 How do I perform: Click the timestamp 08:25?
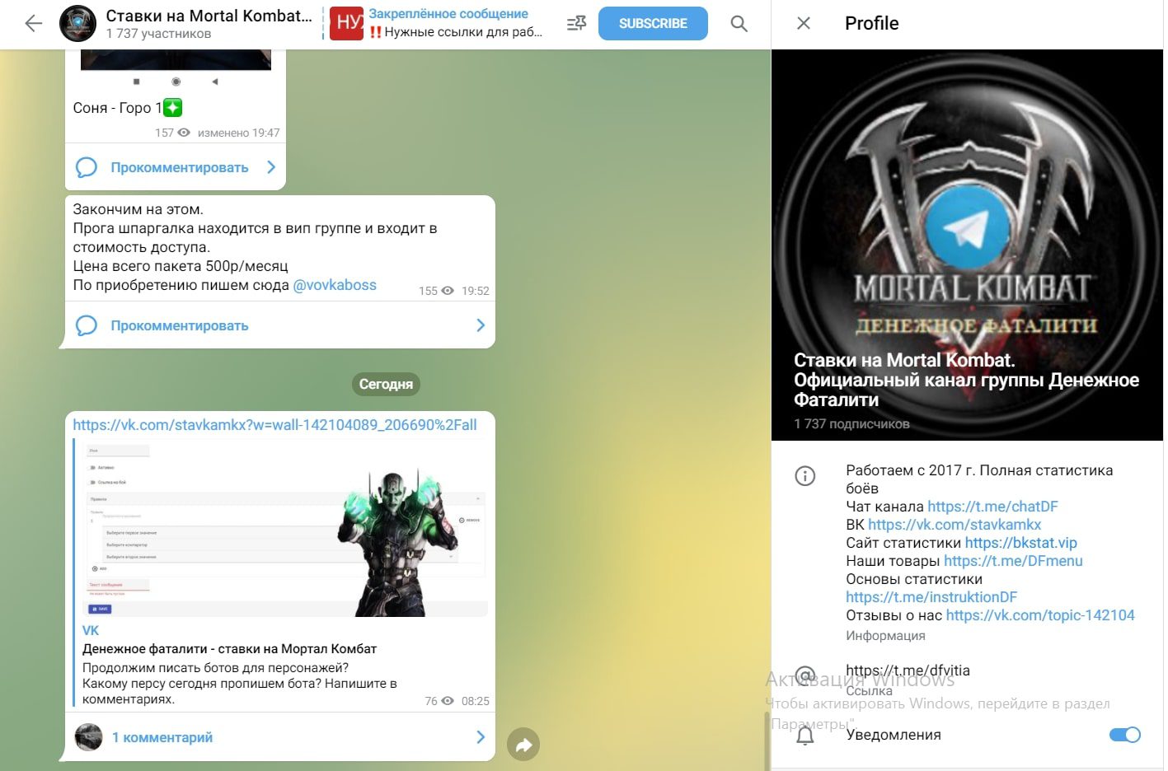476,701
